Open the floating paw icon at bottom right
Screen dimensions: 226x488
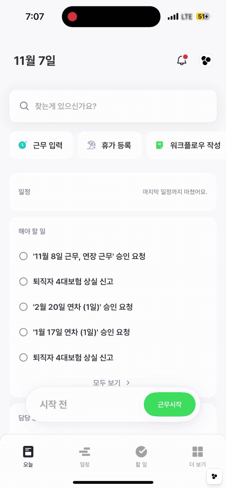pyautogui.click(x=214, y=477)
